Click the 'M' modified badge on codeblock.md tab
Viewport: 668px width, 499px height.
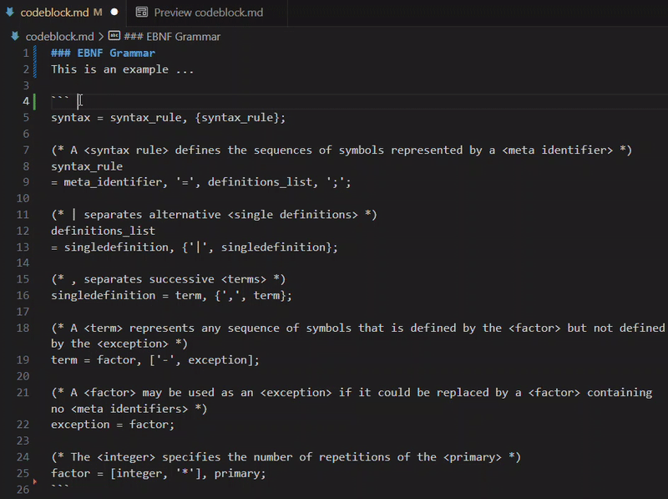tap(98, 13)
